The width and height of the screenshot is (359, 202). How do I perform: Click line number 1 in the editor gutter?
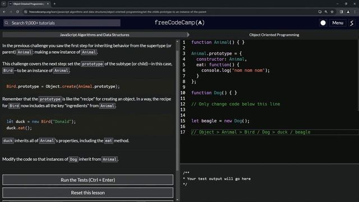pos(184,42)
